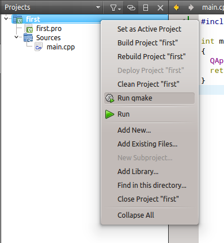Open the Projects view dropdown

point(98,7)
